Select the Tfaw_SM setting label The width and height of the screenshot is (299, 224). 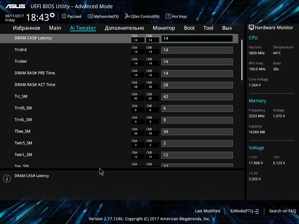(22, 131)
